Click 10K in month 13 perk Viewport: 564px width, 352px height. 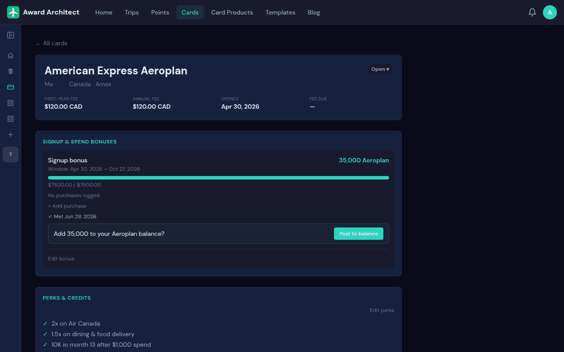[101, 345]
